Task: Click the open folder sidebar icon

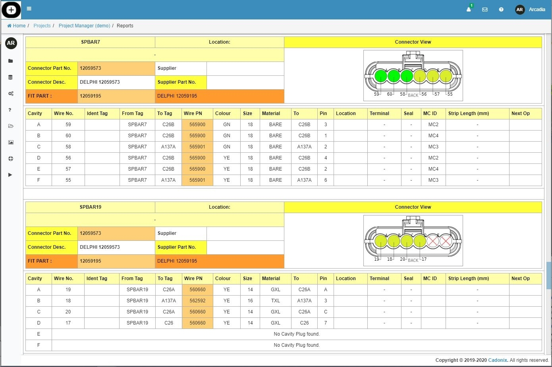Action: tap(11, 126)
